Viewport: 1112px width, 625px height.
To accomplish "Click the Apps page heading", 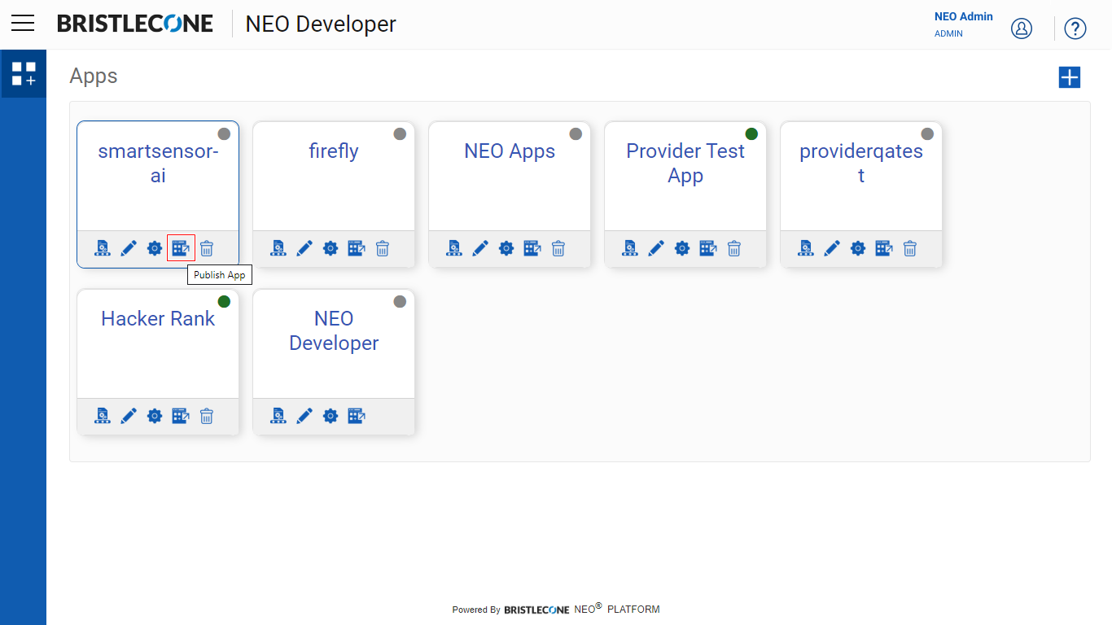I will click(x=94, y=76).
